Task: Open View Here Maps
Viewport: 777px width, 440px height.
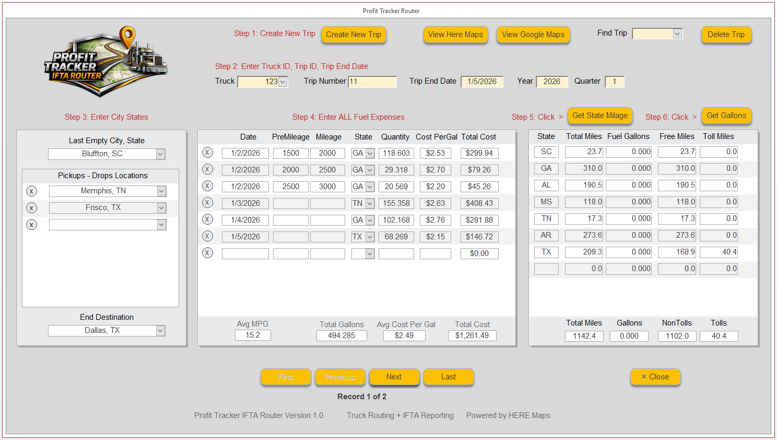Action: pos(455,34)
